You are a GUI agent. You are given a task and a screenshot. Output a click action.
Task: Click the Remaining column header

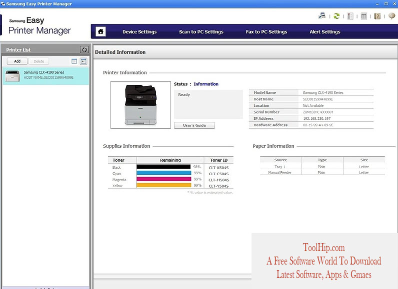[170, 160]
